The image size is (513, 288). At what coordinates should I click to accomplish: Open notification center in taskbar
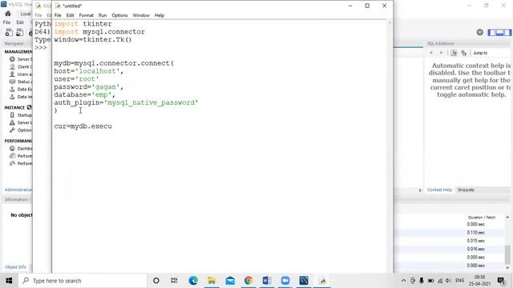pyautogui.click(x=501, y=281)
